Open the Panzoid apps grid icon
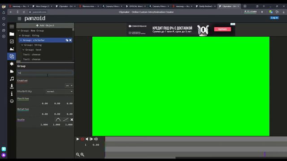 point(19,19)
